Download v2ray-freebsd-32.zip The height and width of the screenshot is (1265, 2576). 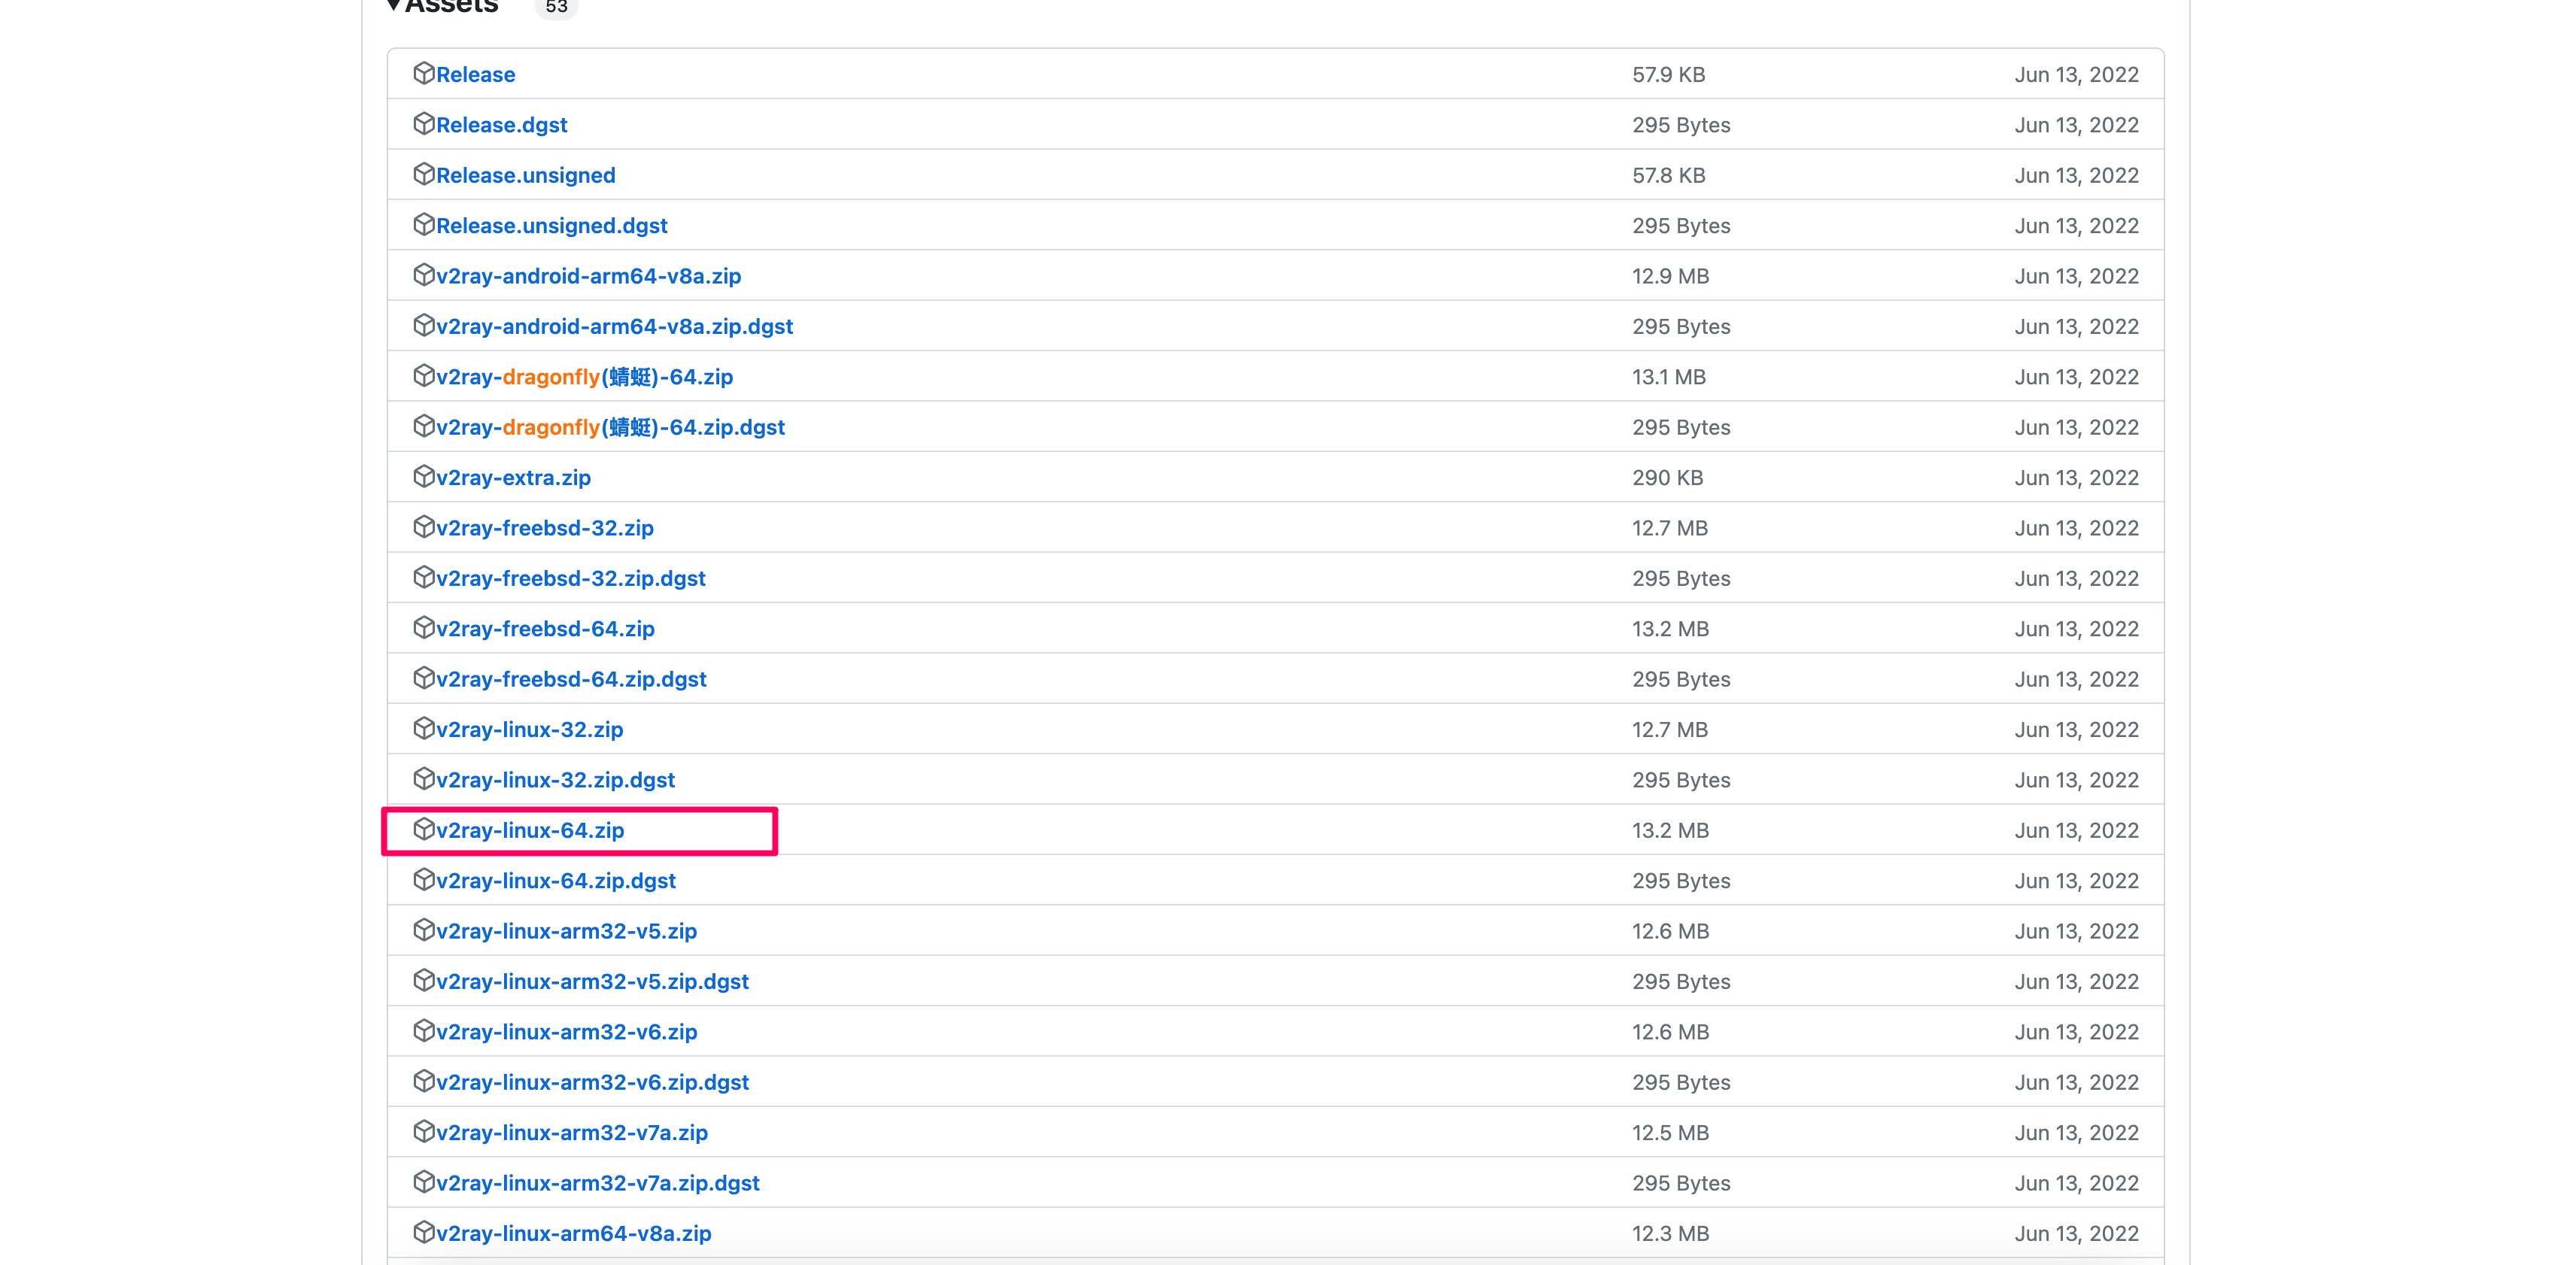click(544, 528)
